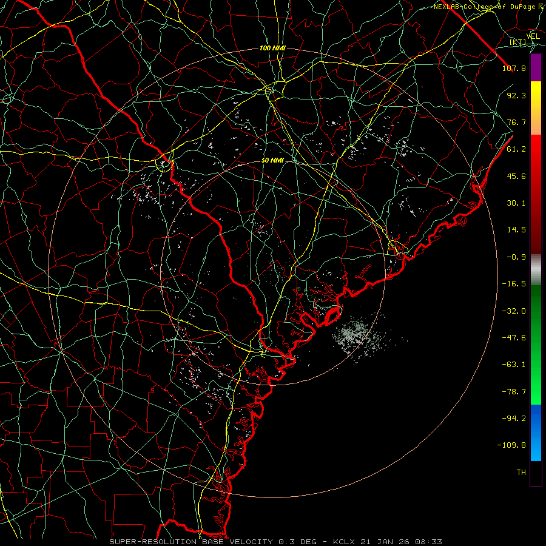Click the [KT] units label
The height and width of the screenshot is (546, 546).
pos(518,42)
